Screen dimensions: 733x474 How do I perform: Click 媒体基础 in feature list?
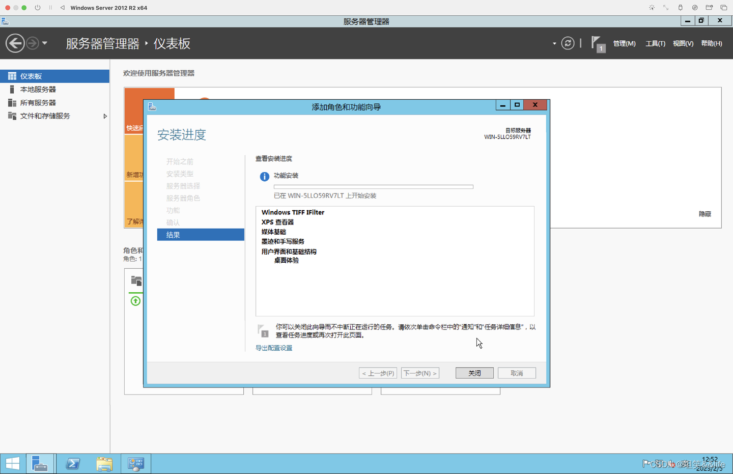click(x=274, y=232)
